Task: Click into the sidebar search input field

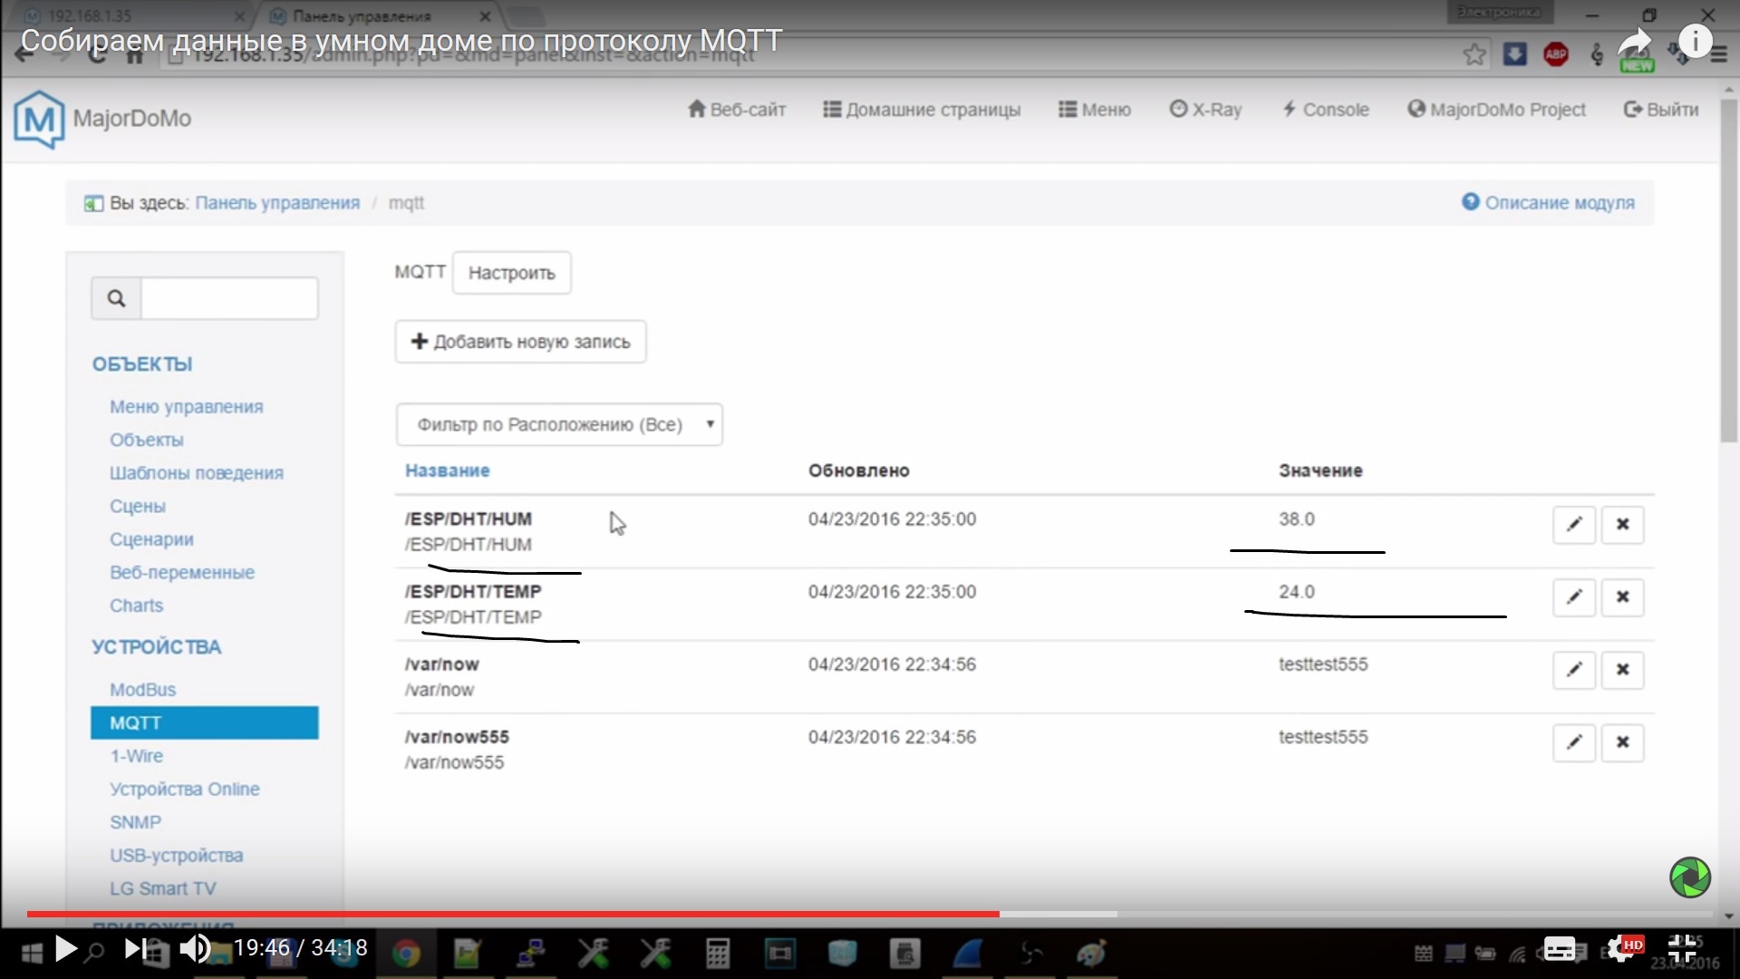Action: pyautogui.click(x=229, y=298)
